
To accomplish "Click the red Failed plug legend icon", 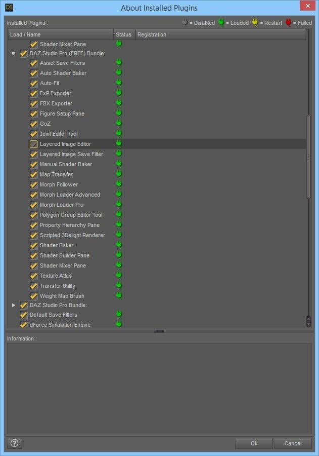I will tap(288, 22).
